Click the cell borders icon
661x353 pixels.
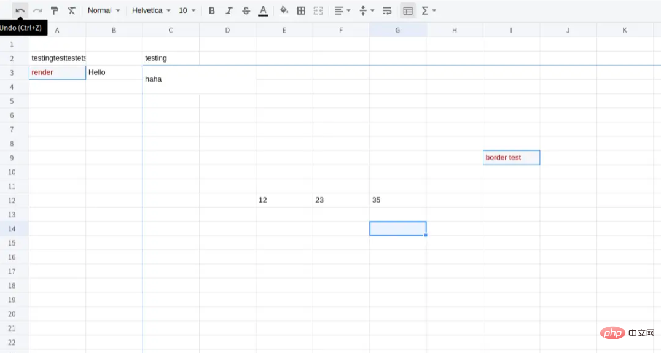point(301,10)
